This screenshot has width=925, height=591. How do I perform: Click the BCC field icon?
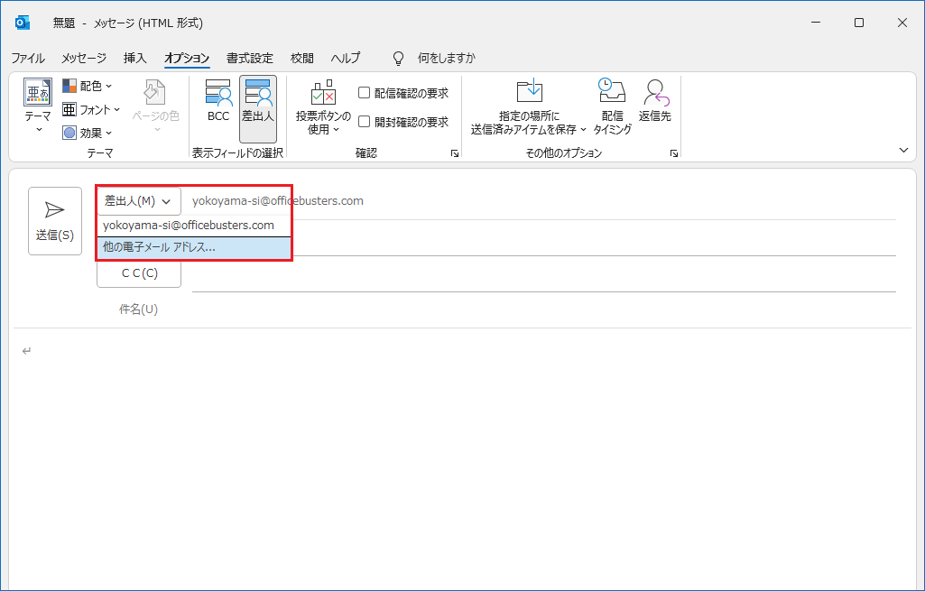tap(218, 93)
